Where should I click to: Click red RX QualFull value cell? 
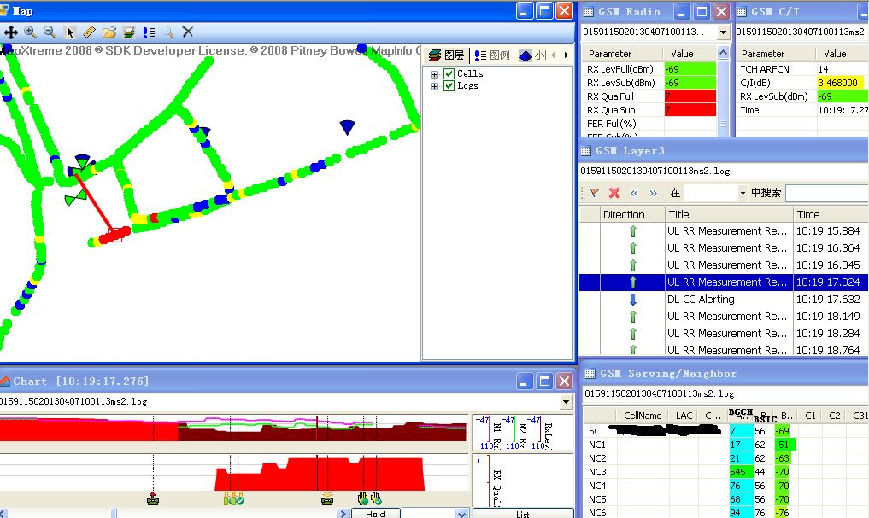(690, 96)
